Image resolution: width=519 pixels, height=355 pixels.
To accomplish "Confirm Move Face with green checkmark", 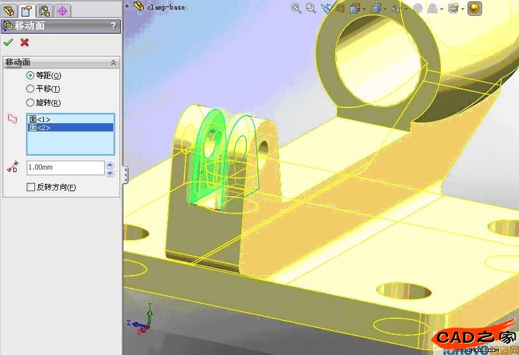I will click(x=8, y=43).
